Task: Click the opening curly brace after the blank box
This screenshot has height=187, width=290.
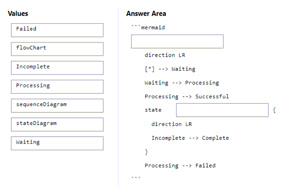Action: point(274,110)
